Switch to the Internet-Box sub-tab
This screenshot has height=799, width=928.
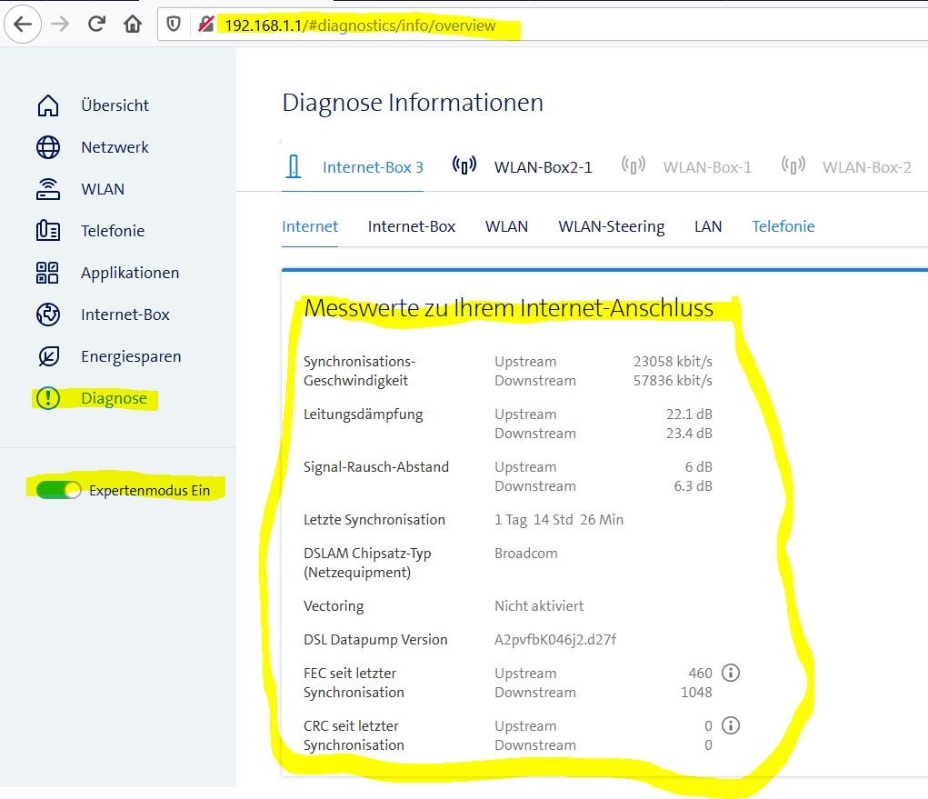pos(411,226)
